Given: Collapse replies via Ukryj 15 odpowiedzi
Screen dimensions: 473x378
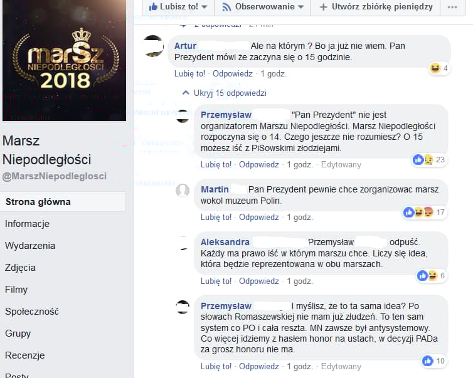Looking at the screenshot, I should 225,93.
